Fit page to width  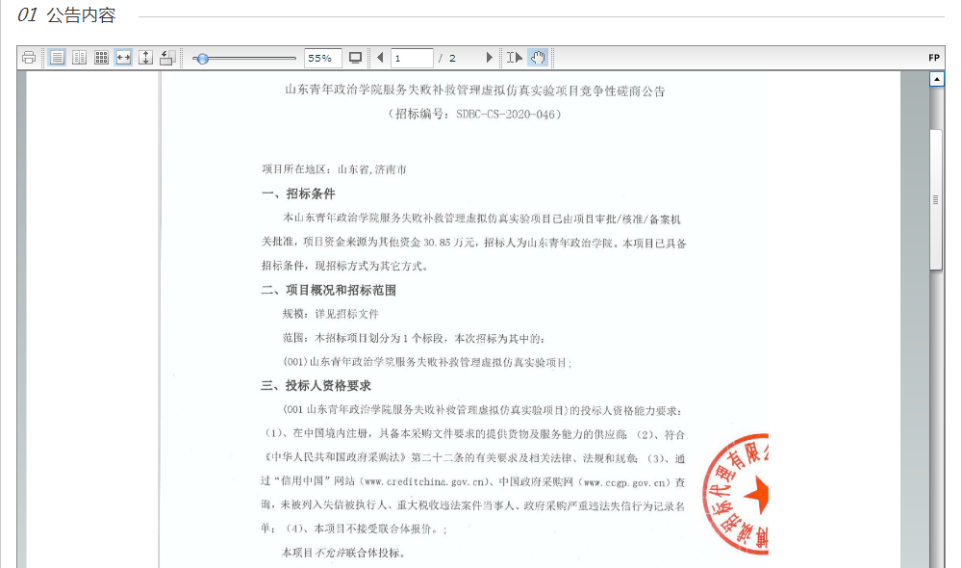coord(123,58)
